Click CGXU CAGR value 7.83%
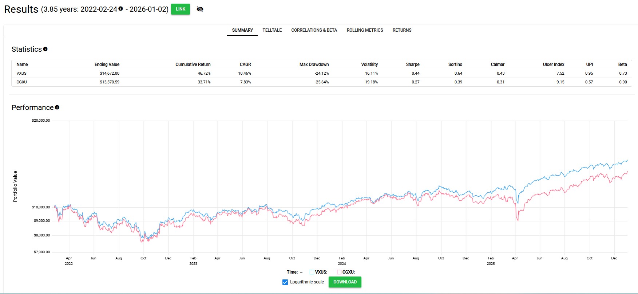The width and height of the screenshot is (638, 294). point(246,82)
